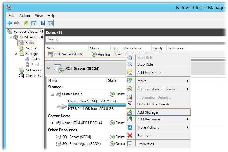Collapse the SQL Server (SCCM) details chevron

[x=49, y=68]
